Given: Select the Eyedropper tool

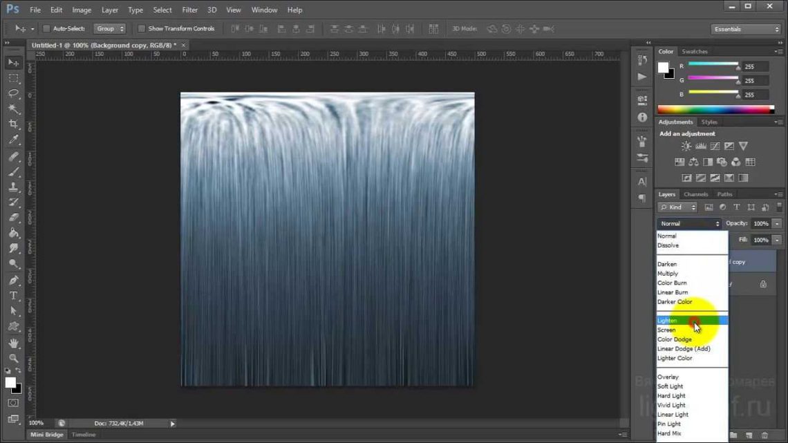Looking at the screenshot, I should [x=14, y=140].
